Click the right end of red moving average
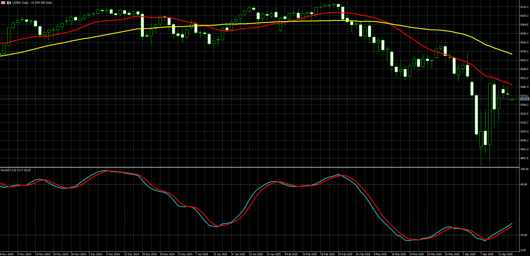The height and width of the screenshot is (256, 530). coord(512,84)
